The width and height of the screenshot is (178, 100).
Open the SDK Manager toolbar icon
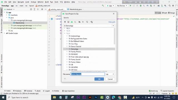[165, 6]
